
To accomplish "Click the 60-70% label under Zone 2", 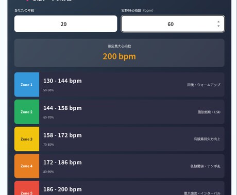I will click(x=48, y=118).
